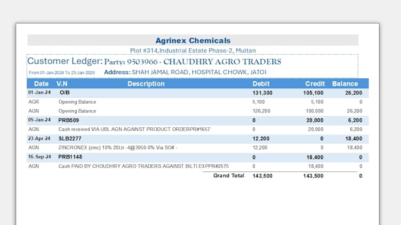Image resolution: width=401 pixels, height=225 pixels.
Task: Click the Grand Total label
Action: point(229,176)
